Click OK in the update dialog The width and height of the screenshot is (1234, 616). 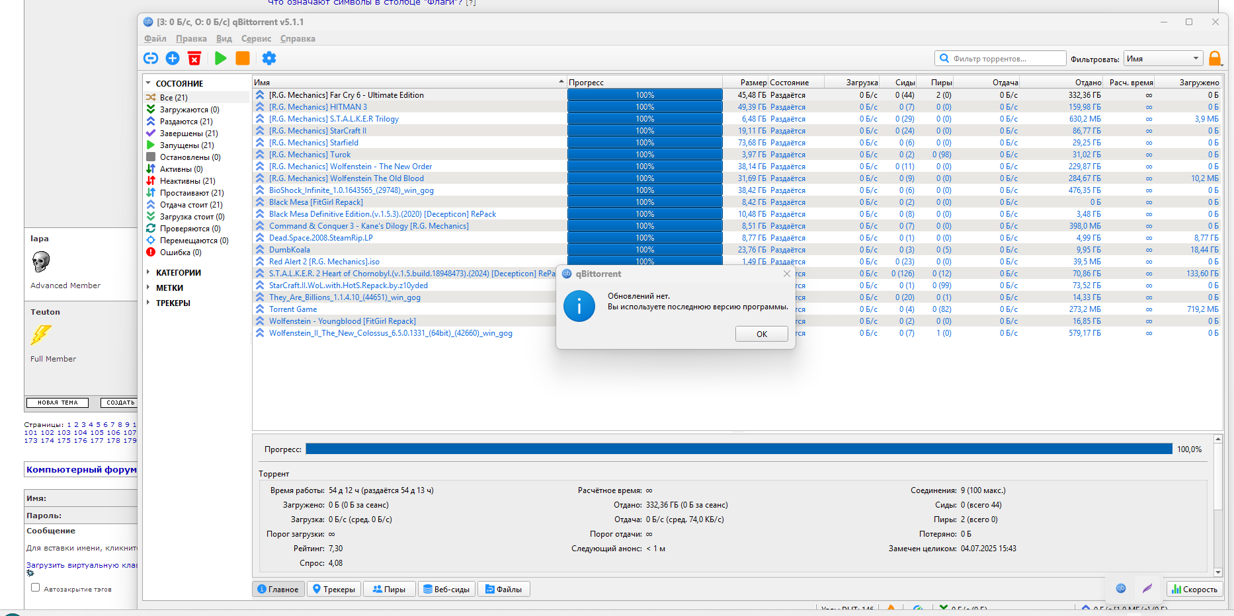click(x=761, y=334)
